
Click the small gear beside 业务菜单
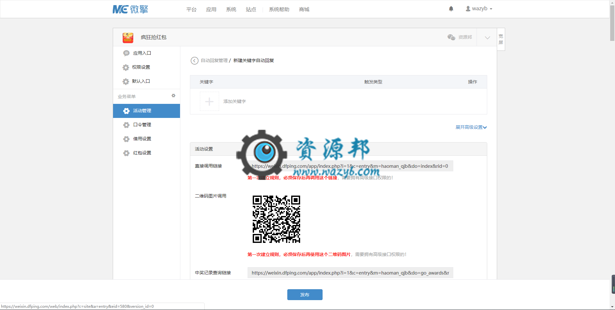[173, 96]
